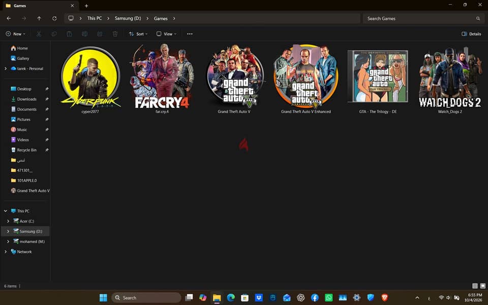
Task: Switch to details list view in status bar
Action: click(475, 286)
